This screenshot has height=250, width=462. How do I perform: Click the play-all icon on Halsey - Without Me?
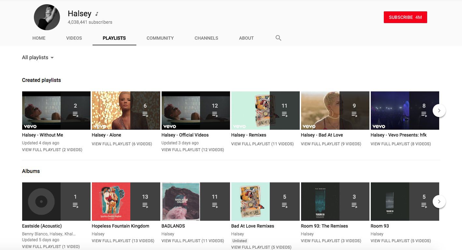tap(75, 114)
